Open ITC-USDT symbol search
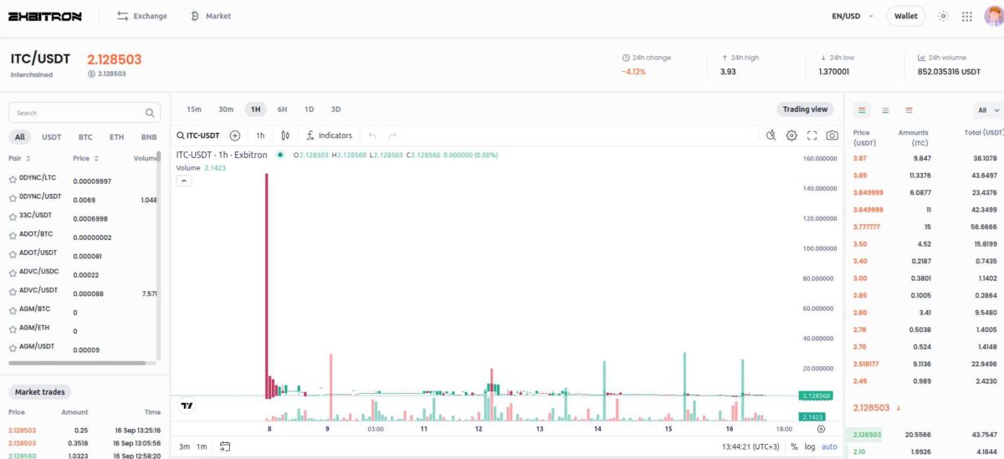Image resolution: width=1004 pixels, height=459 pixels. pyautogui.click(x=198, y=135)
